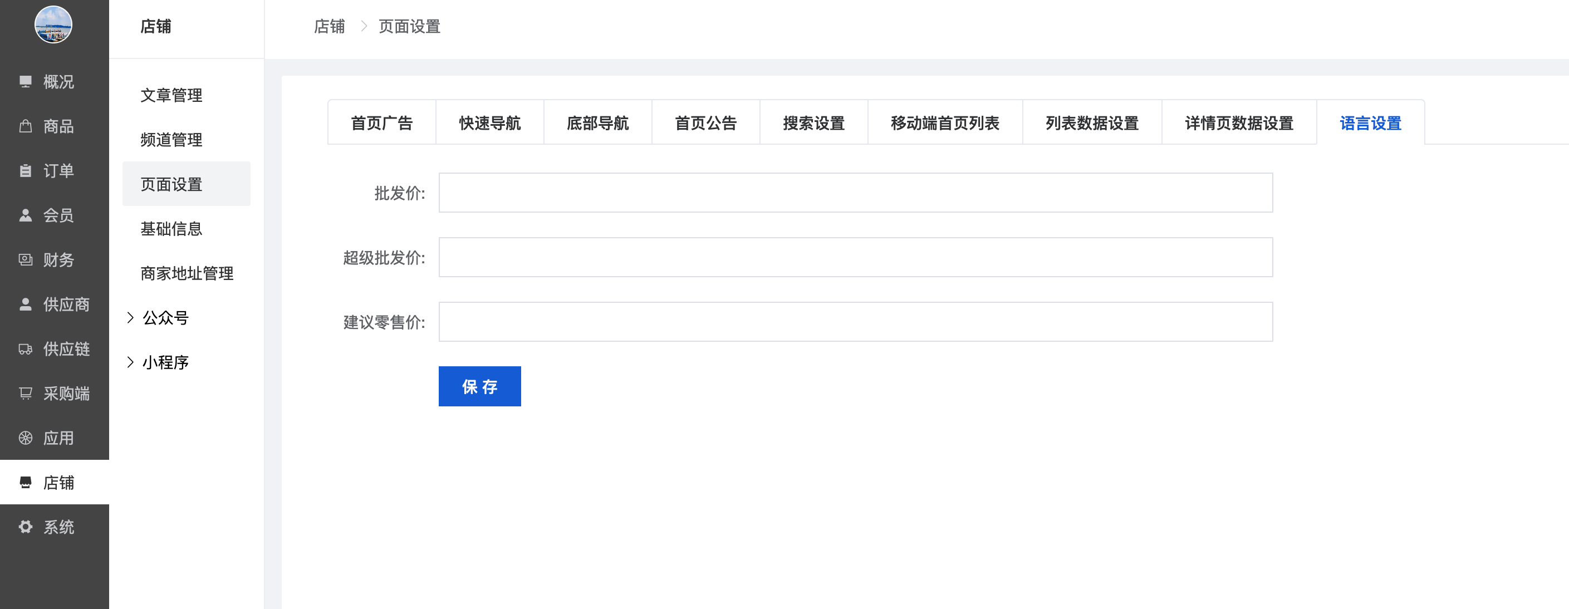Viewport: 1569px width, 609px height.
Task: Click the 订单 clipboard icon
Action: [x=26, y=170]
